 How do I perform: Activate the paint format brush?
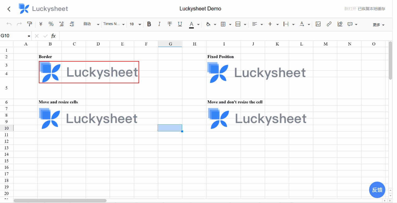point(29,24)
